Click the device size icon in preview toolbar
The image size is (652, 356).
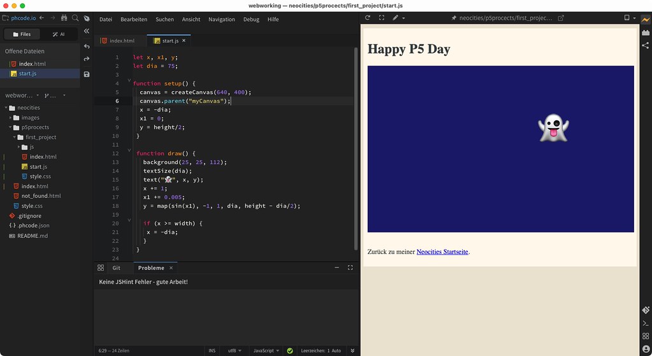point(627,17)
